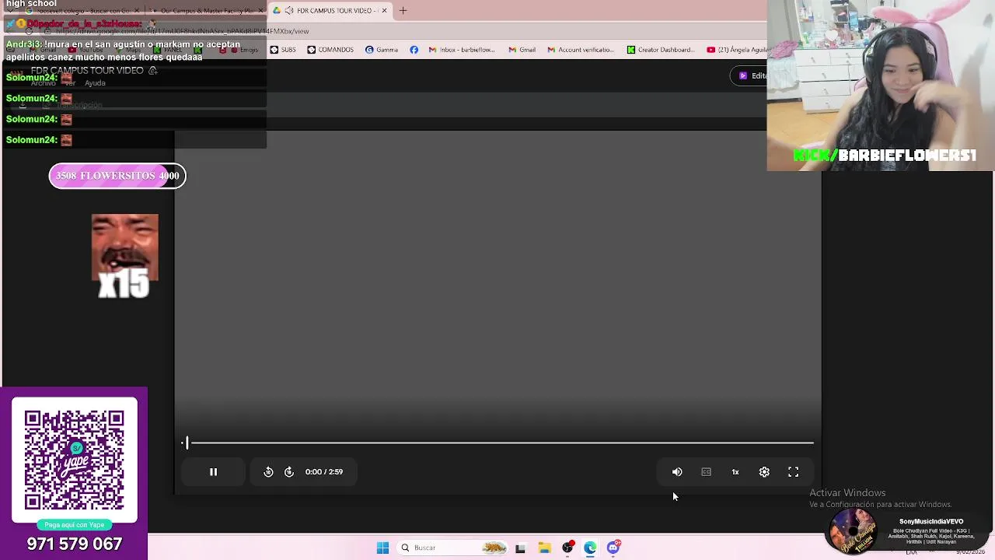995x560 pixels.
Task: Open the Inbox - barbieflow bookmark
Action: (461, 50)
